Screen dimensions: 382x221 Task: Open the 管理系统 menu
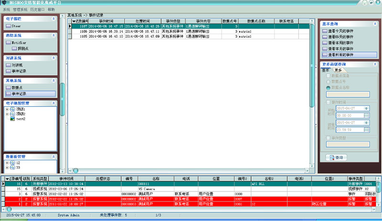20,10
